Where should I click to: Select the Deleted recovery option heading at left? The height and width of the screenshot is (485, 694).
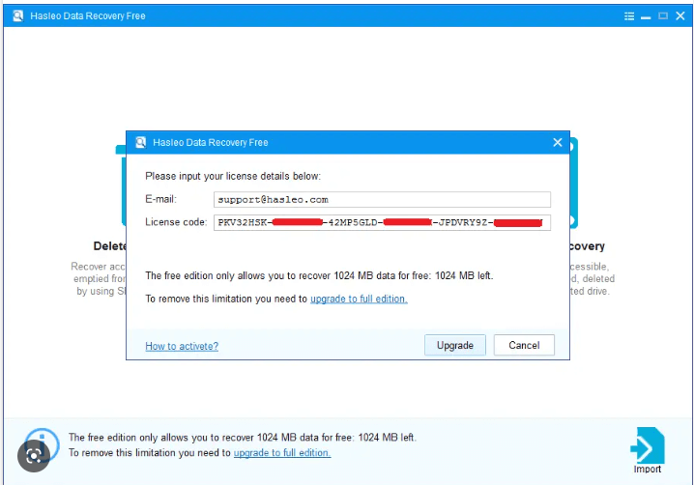(x=110, y=246)
